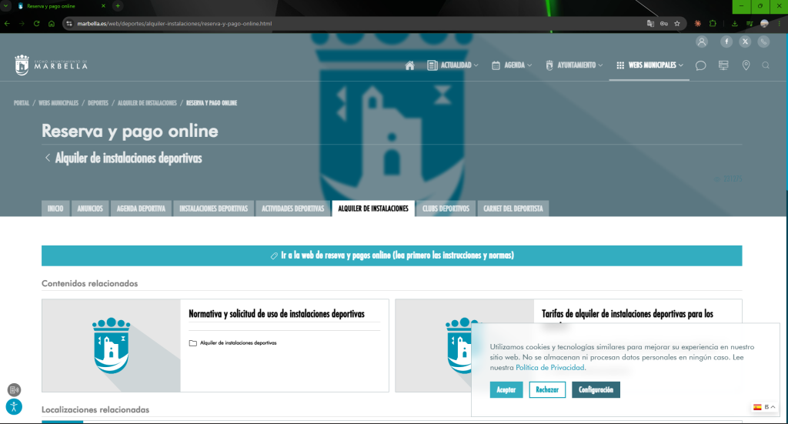Expand the Agenda menu
Image resolution: width=788 pixels, height=424 pixels.
tap(512, 65)
